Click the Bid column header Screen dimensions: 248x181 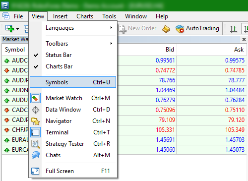point(170,50)
